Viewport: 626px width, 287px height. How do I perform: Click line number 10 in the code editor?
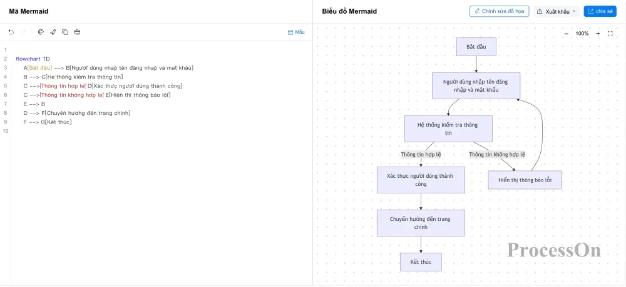[x=6, y=131]
